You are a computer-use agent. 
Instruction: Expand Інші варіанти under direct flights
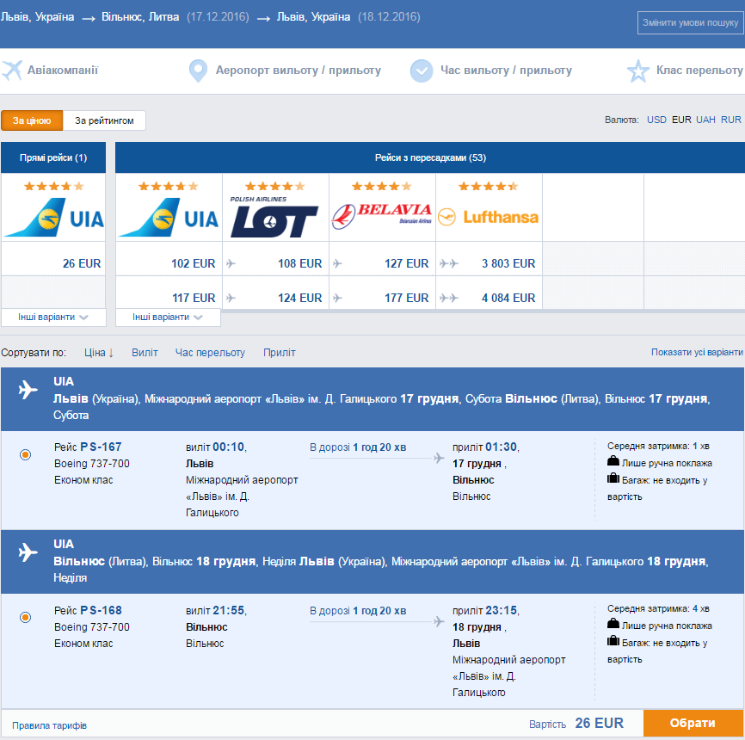pyautogui.click(x=53, y=317)
